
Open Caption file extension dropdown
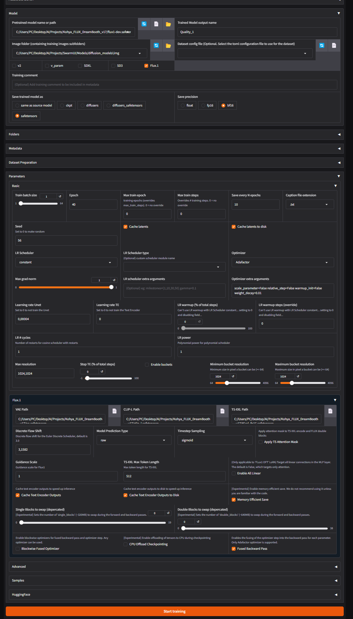(310, 205)
